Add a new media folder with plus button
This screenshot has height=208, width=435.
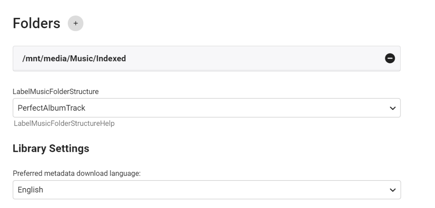(x=75, y=24)
